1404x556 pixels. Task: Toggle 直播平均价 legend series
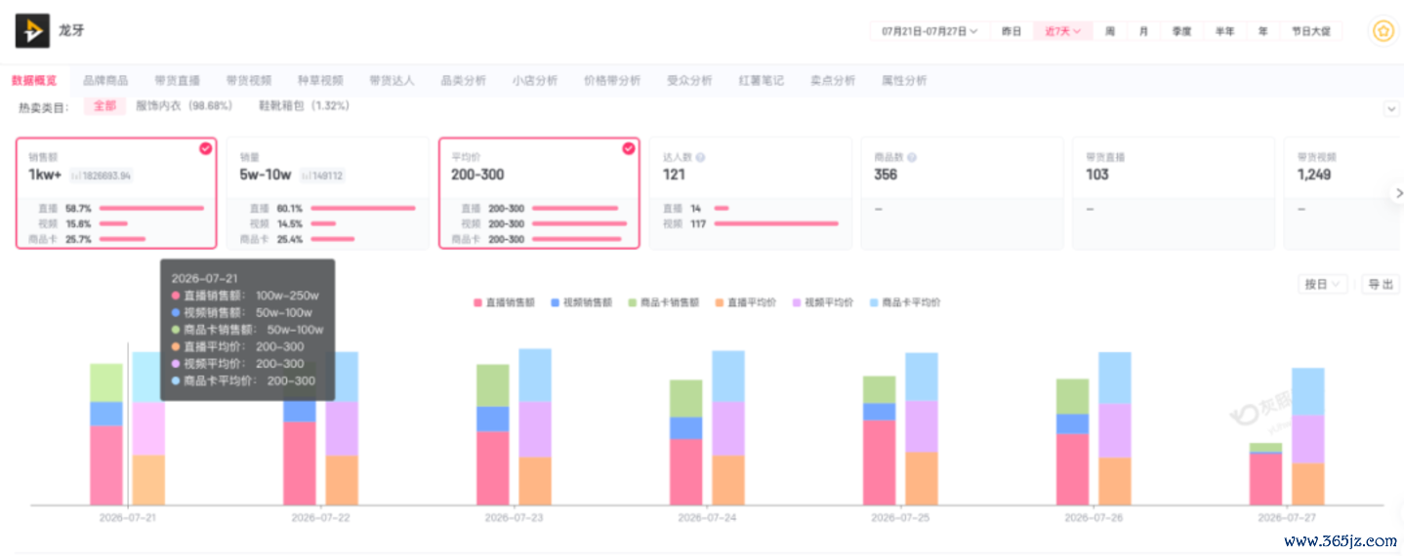(x=745, y=302)
